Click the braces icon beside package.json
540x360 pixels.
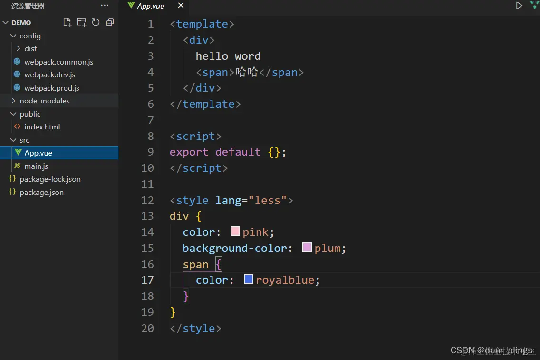[12, 192]
